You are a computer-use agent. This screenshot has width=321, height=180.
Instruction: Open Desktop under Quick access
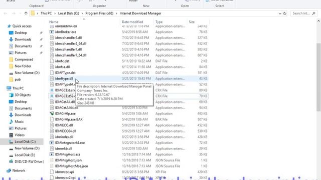21,32
